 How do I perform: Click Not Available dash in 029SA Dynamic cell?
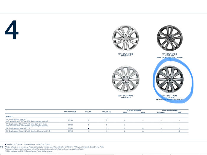point(161,120)
